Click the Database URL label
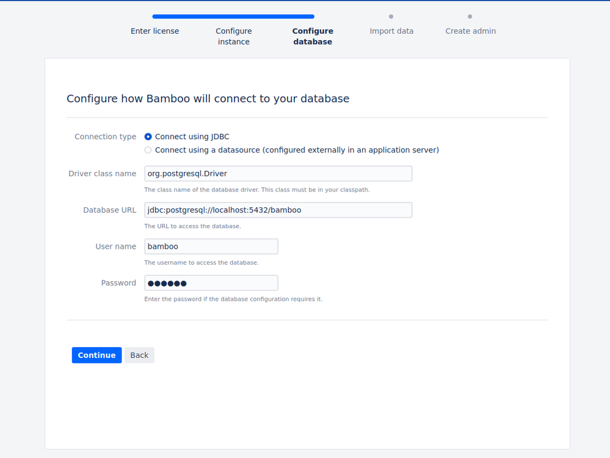Image resolution: width=610 pixels, height=458 pixels. coord(110,210)
